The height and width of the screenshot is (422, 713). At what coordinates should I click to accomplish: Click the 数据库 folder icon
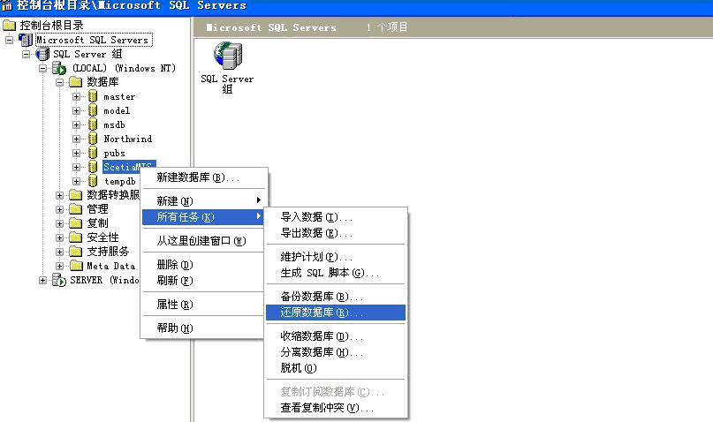(x=75, y=82)
